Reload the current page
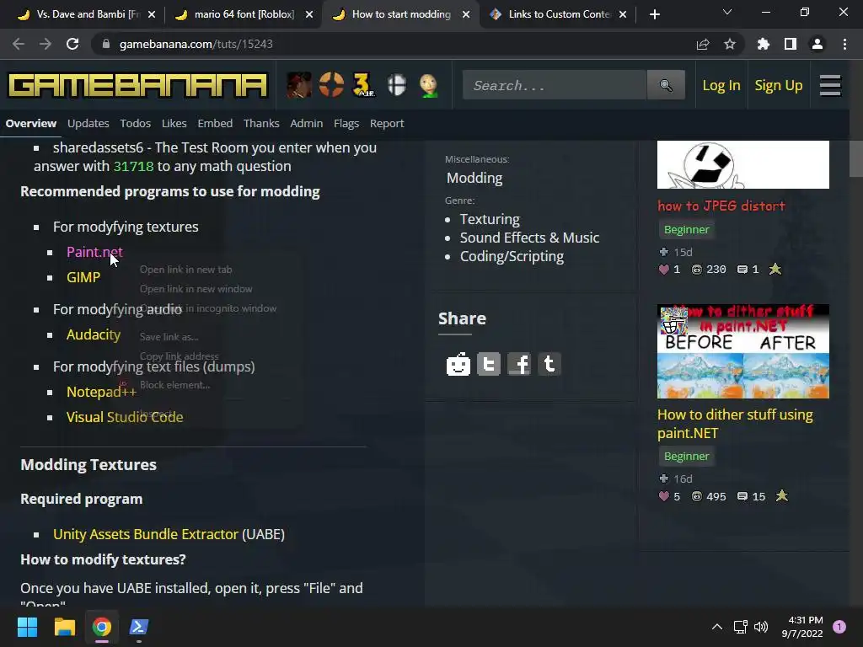The width and height of the screenshot is (863, 647). [72, 44]
